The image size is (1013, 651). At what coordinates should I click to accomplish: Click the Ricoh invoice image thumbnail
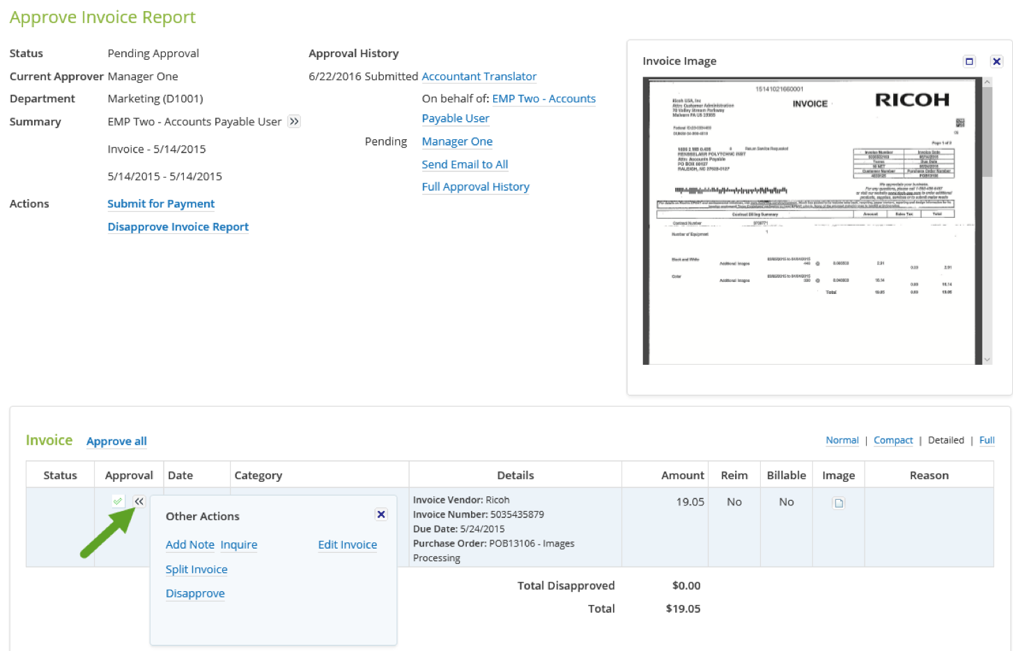[x=812, y=221]
